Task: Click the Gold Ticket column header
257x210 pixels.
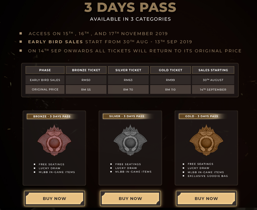Action: 171,70
